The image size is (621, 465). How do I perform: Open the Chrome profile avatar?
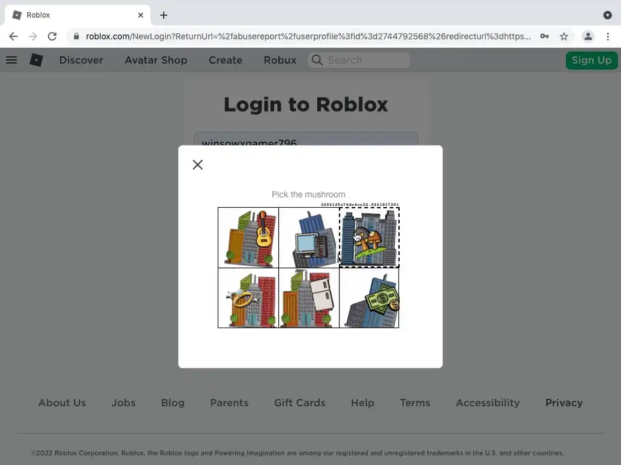click(x=588, y=36)
